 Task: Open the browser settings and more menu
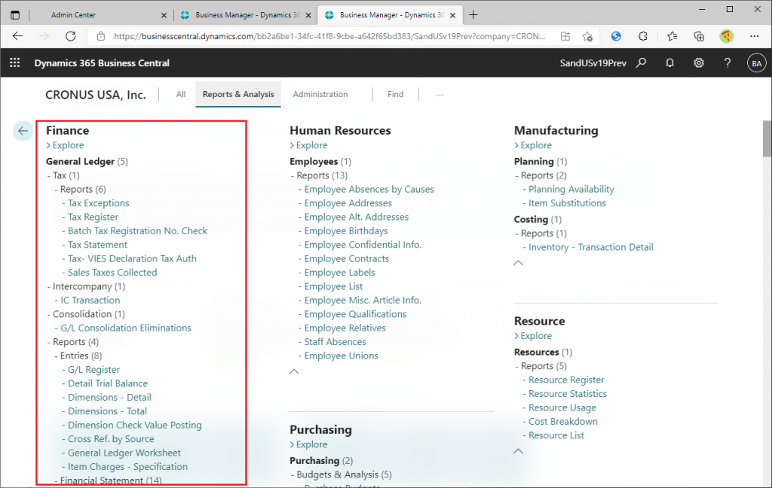(x=754, y=36)
